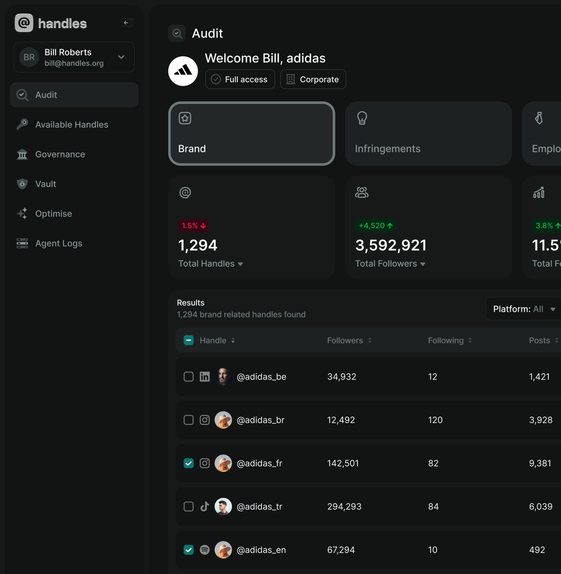Click the LinkedIn icon for @adidas_be
561x574 pixels.
[205, 377]
